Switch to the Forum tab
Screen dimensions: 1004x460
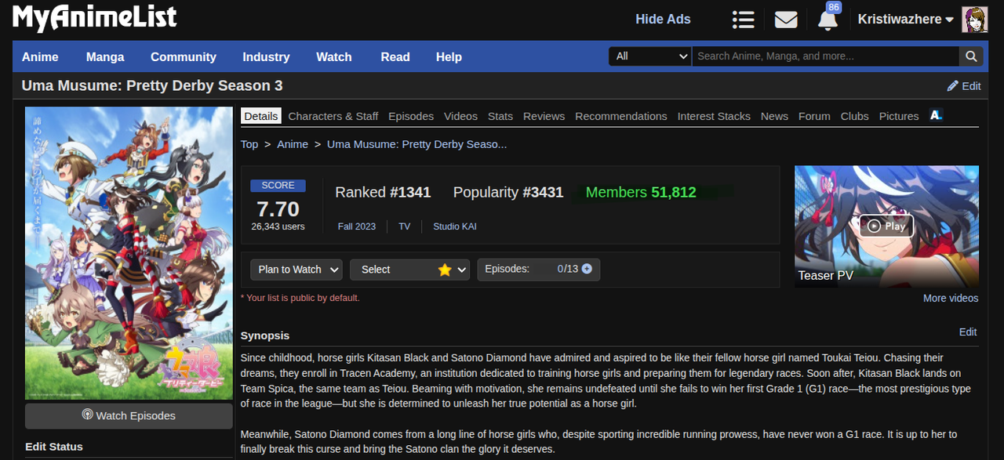[x=814, y=116]
